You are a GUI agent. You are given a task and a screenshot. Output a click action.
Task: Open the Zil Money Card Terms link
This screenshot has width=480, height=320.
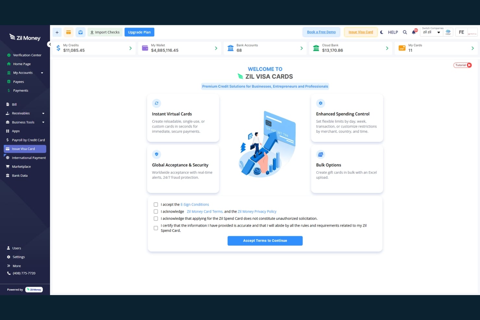pos(205,211)
